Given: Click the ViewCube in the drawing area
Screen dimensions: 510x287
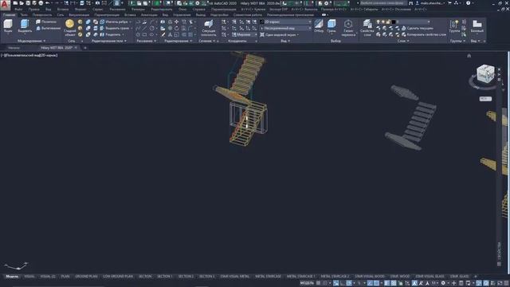Looking at the screenshot, I should coord(485,74).
